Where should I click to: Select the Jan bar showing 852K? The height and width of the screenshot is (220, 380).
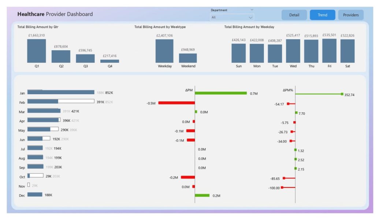(61, 92)
